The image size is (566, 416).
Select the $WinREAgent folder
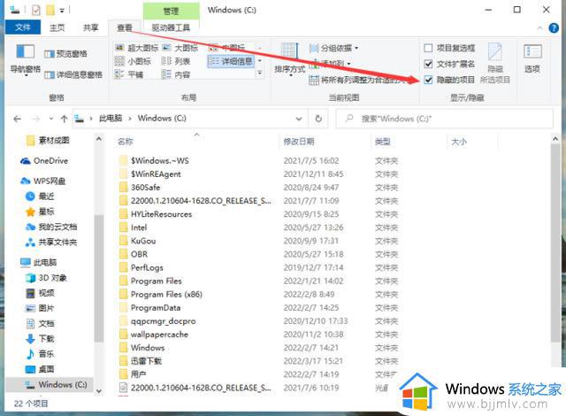pos(156,173)
